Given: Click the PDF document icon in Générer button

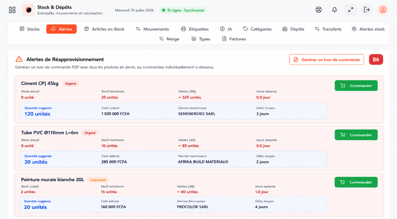Looking at the screenshot, I should click(x=296, y=60).
